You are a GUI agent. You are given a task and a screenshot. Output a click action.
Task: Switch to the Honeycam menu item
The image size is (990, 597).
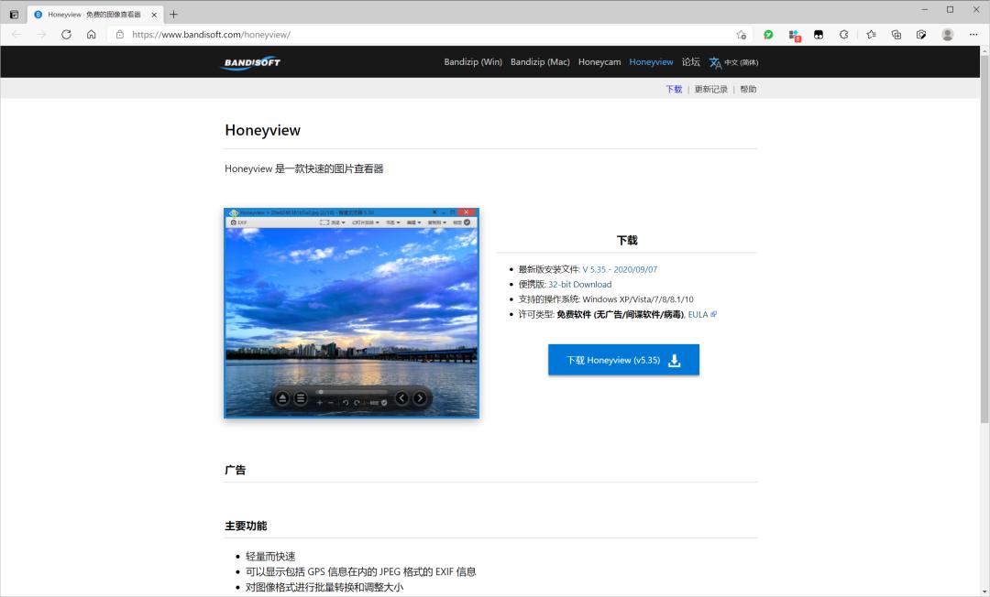(x=599, y=61)
